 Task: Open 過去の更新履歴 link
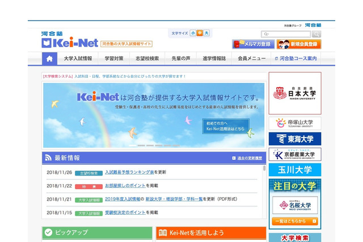pyautogui.click(x=250, y=158)
